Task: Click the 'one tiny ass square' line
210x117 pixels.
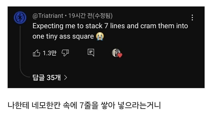Action: (63, 36)
